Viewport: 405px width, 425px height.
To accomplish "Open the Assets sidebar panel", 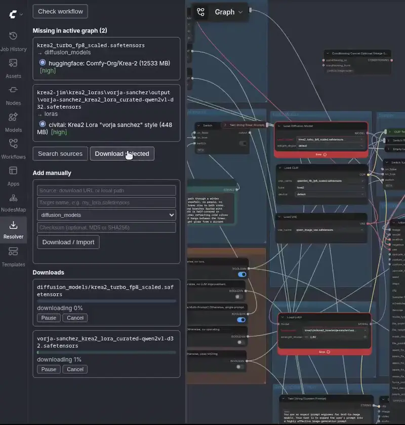I will [13, 69].
